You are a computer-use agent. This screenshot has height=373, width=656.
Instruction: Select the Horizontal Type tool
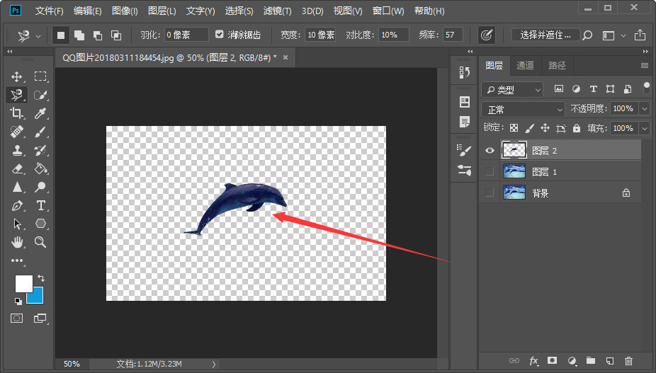[x=40, y=205]
